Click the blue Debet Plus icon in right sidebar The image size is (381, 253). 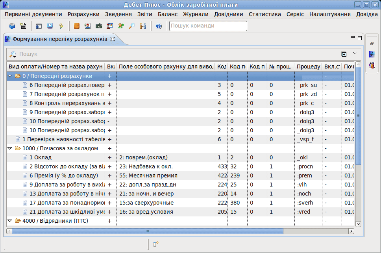click(x=372, y=54)
